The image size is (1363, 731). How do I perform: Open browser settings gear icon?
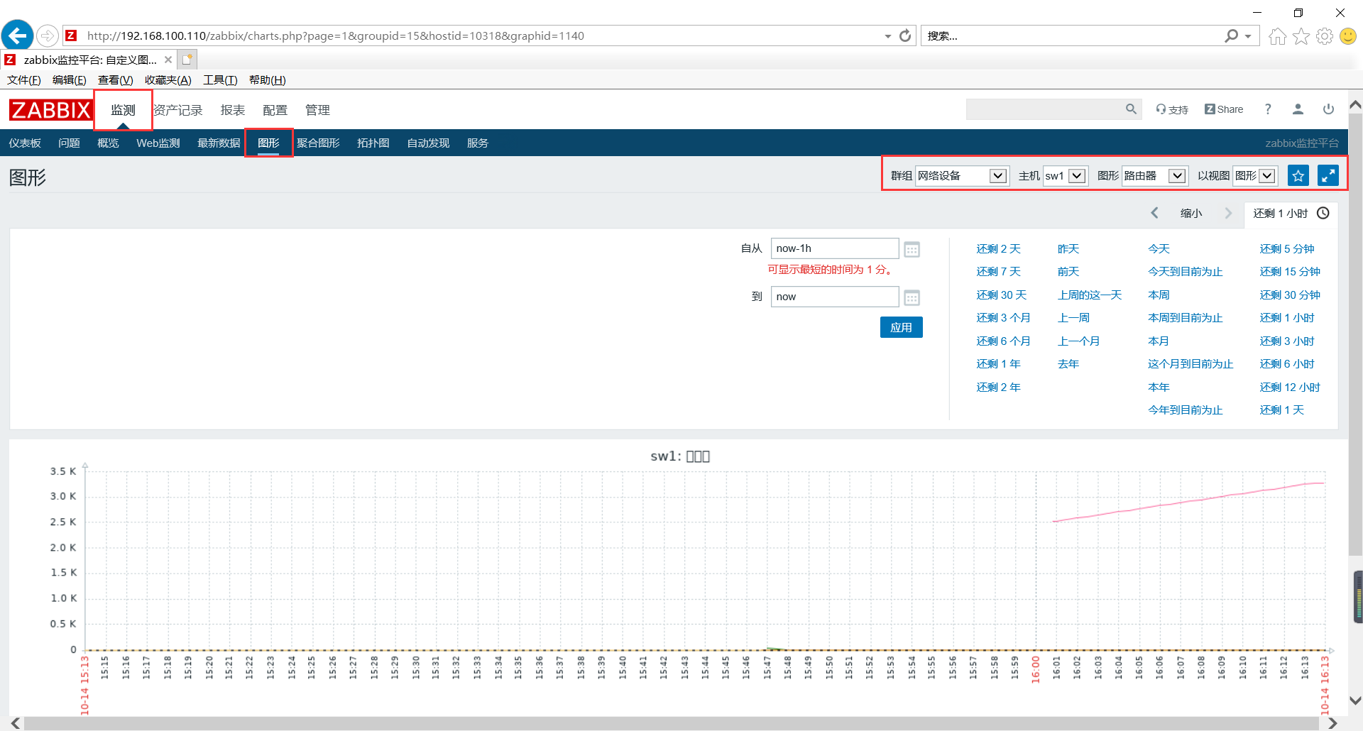click(x=1324, y=36)
